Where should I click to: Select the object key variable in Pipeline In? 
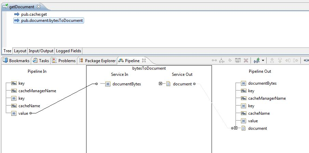pos(22,98)
